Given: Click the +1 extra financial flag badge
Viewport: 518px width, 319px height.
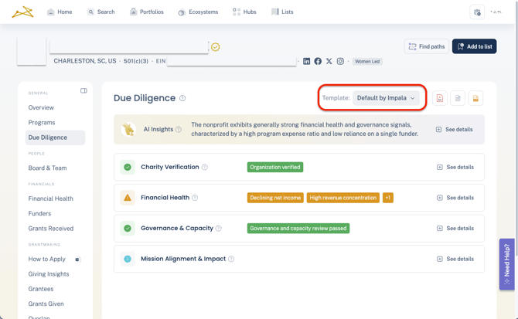Looking at the screenshot, I should (388, 198).
